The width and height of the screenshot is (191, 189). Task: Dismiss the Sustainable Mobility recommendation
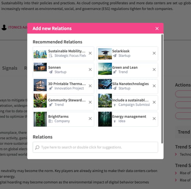coord(90,53)
